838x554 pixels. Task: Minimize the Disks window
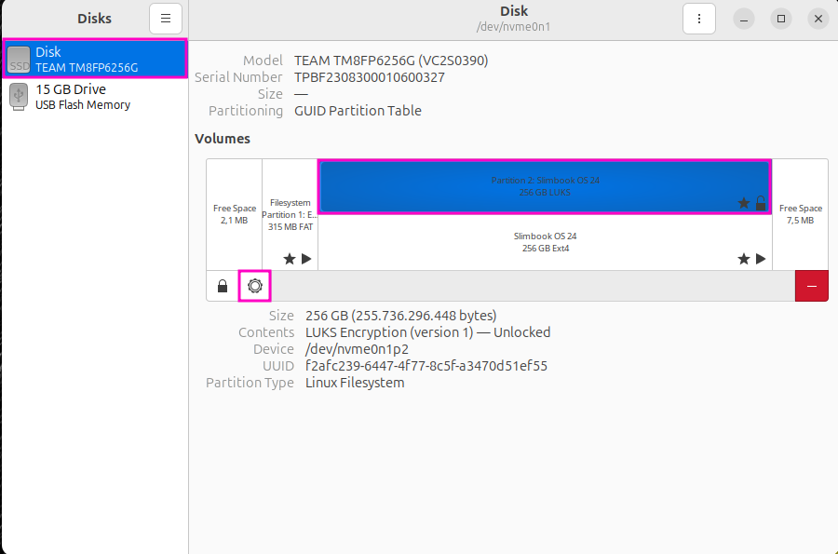[x=745, y=19]
